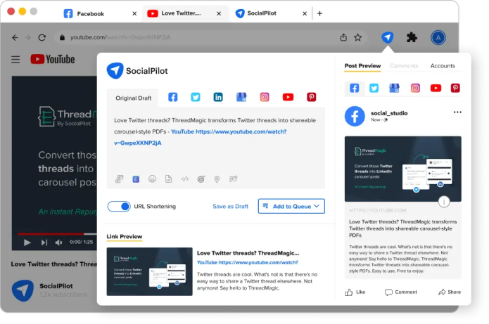This screenshot has width=489, height=324.
Task: Open the Accounts tab
Action: (x=443, y=66)
